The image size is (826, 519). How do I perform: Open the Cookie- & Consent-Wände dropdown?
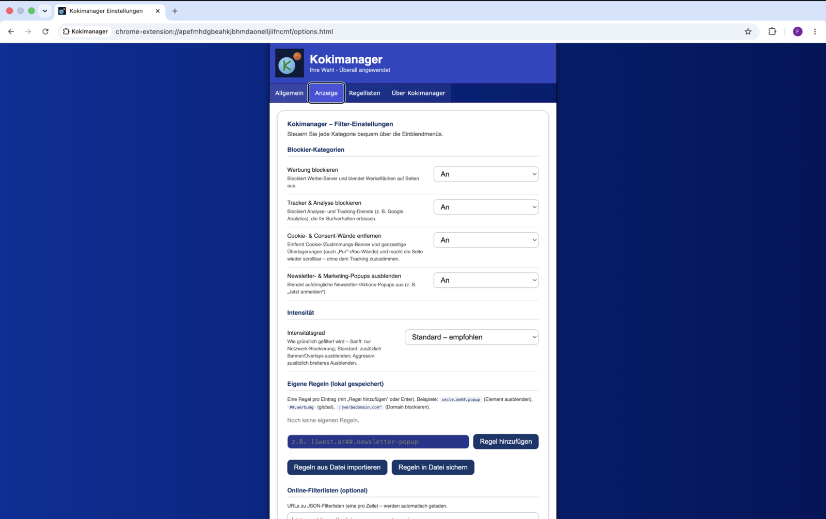486,240
